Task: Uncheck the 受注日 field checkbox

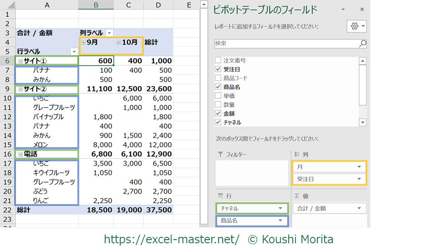Action: pyautogui.click(x=218, y=69)
